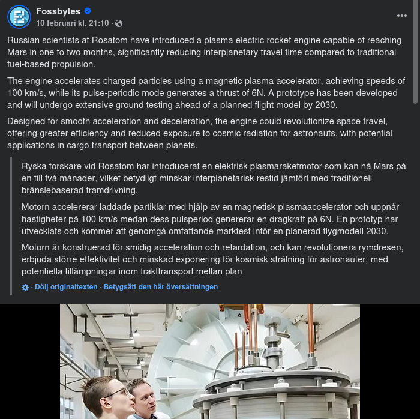Click the globe public audience icon

[x=119, y=23]
